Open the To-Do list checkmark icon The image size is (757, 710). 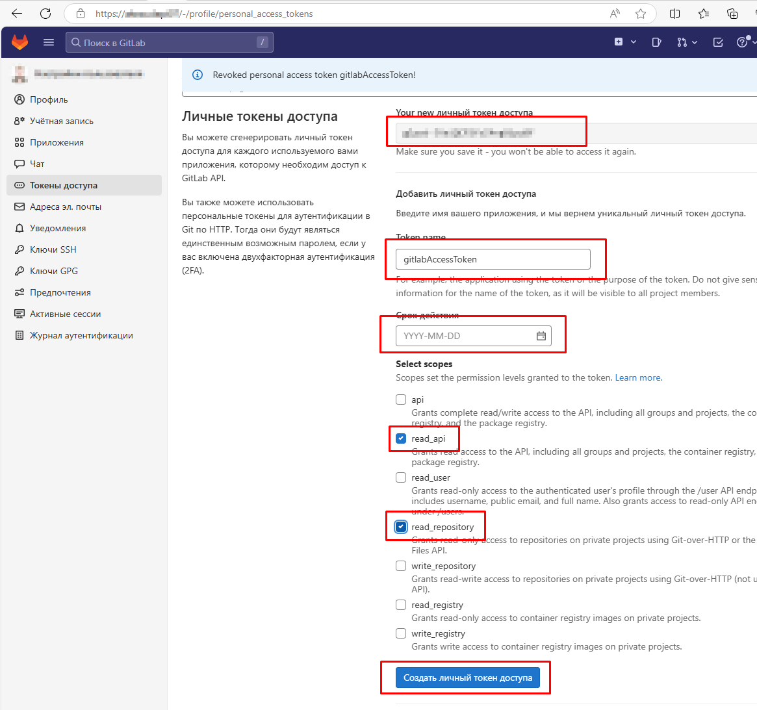pyautogui.click(x=718, y=42)
